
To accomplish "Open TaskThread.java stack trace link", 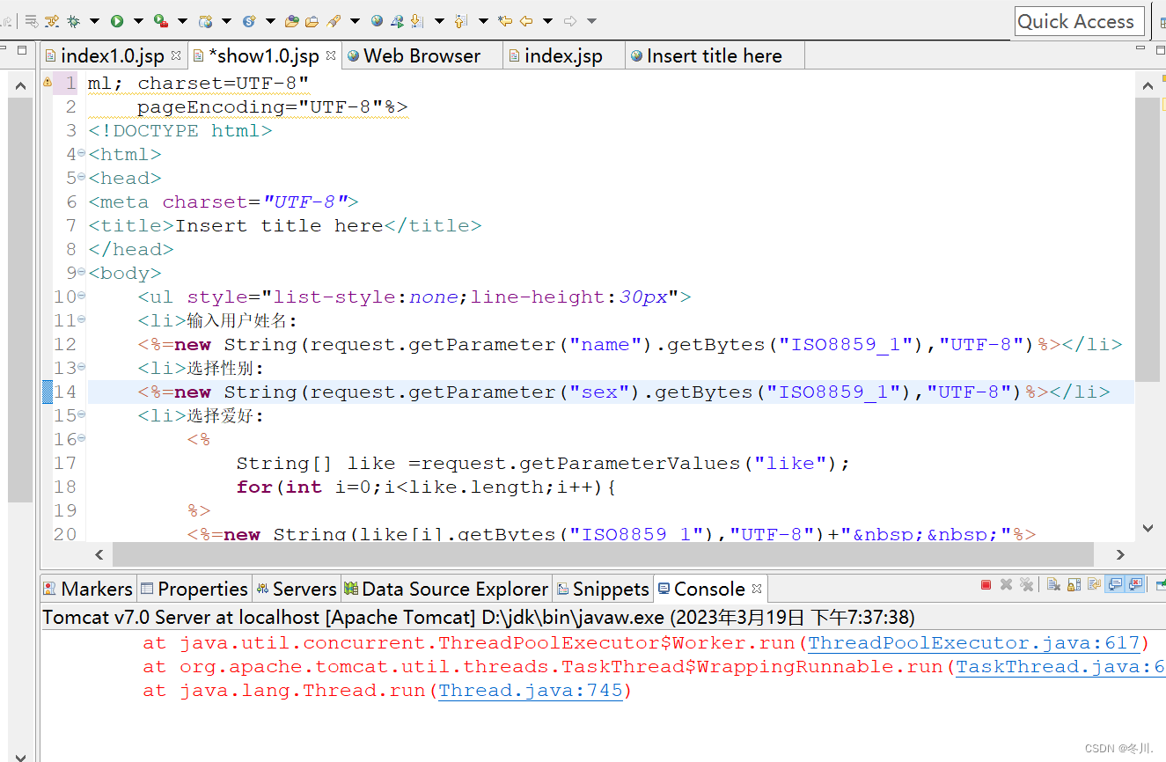I will (1060, 667).
